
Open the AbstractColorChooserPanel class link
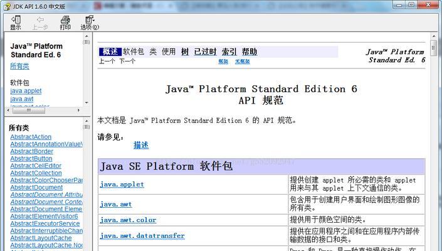pyautogui.click(x=46, y=180)
